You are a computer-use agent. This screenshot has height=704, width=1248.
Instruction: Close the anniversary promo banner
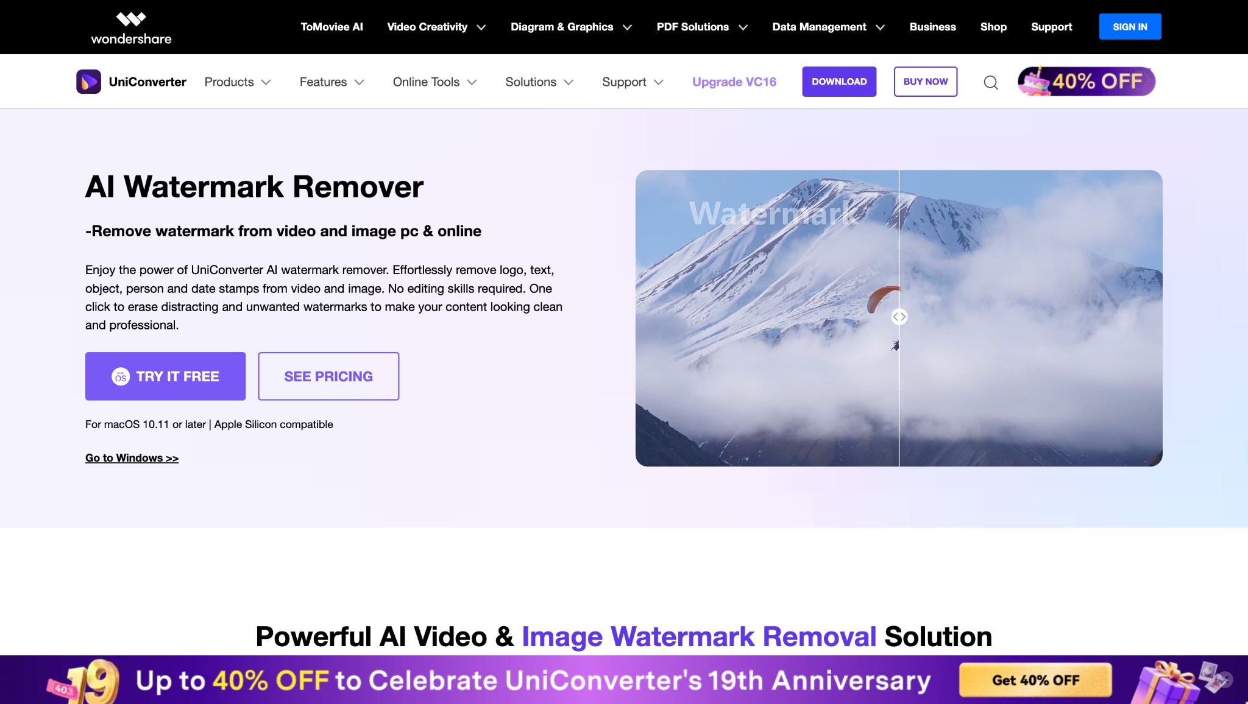[x=1226, y=679]
